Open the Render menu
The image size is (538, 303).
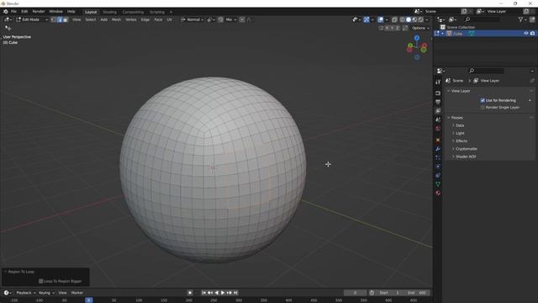[x=39, y=11]
